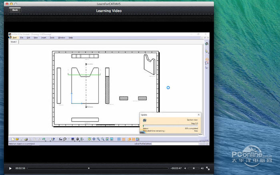Image resolution: width=280 pixels, height=175 pixels.
Task: Open the Start menu in CATIA
Action: tap(14, 38)
